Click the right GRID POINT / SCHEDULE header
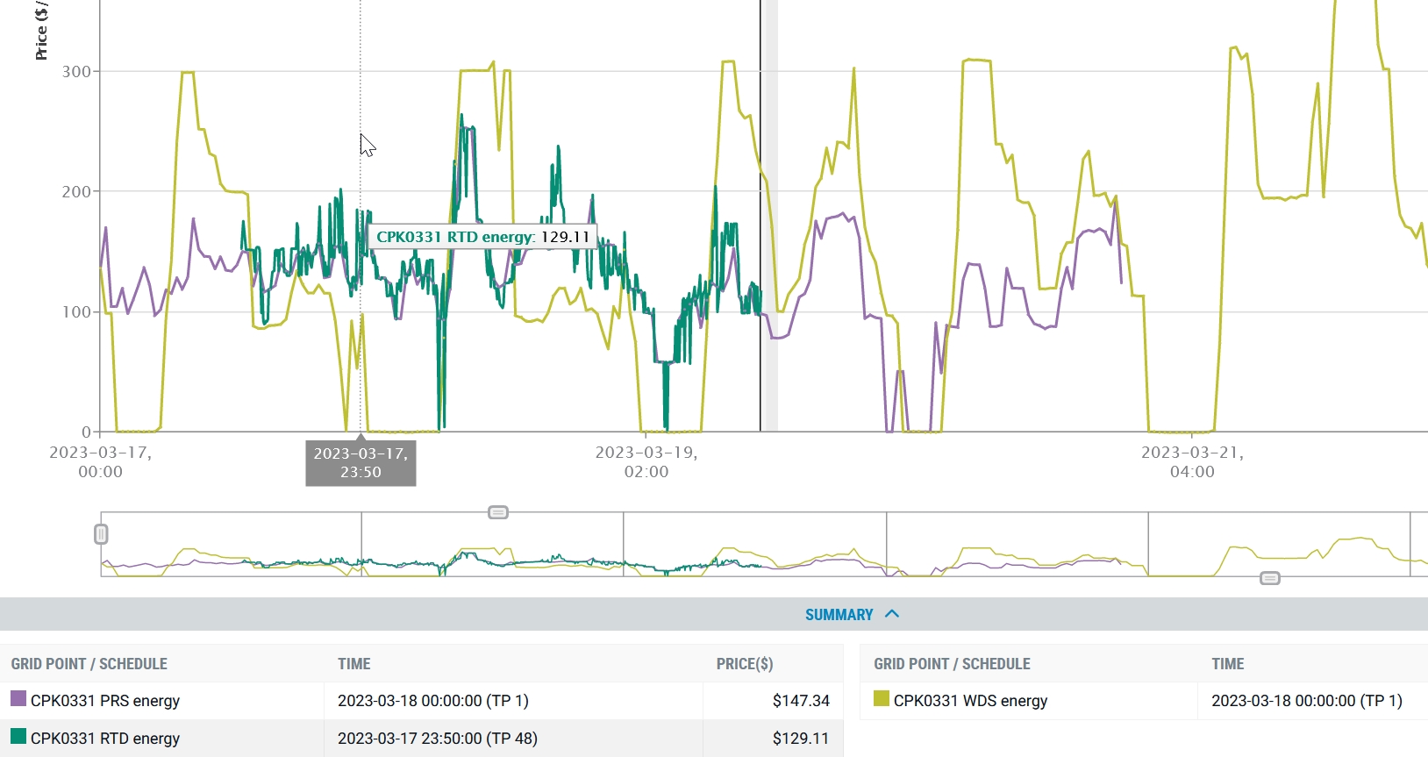The width and height of the screenshot is (1428, 757). click(952, 664)
